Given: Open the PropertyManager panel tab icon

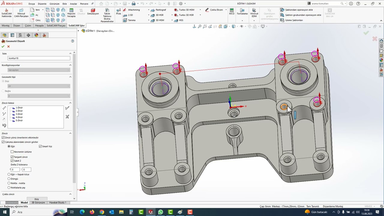Looking at the screenshot, I should point(12,35).
